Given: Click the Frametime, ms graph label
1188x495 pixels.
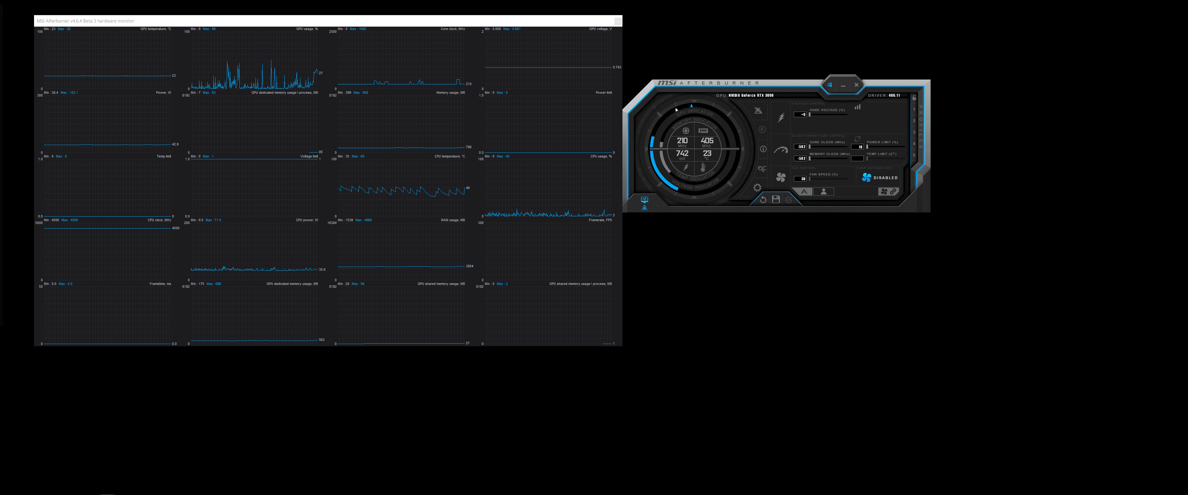Looking at the screenshot, I should [x=160, y=284].
